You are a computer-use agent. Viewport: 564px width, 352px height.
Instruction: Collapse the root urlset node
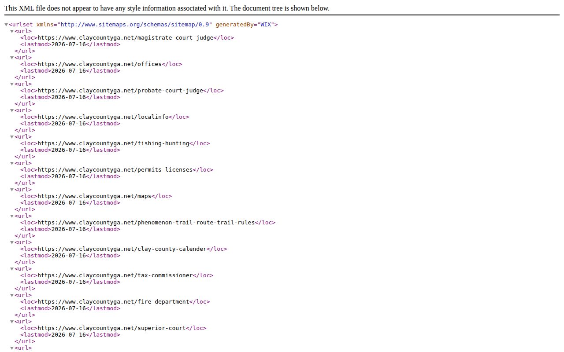click(x=6, y=25)
